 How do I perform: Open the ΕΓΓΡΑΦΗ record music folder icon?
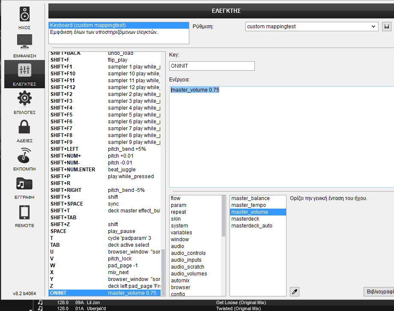click(x=24, y=183)
